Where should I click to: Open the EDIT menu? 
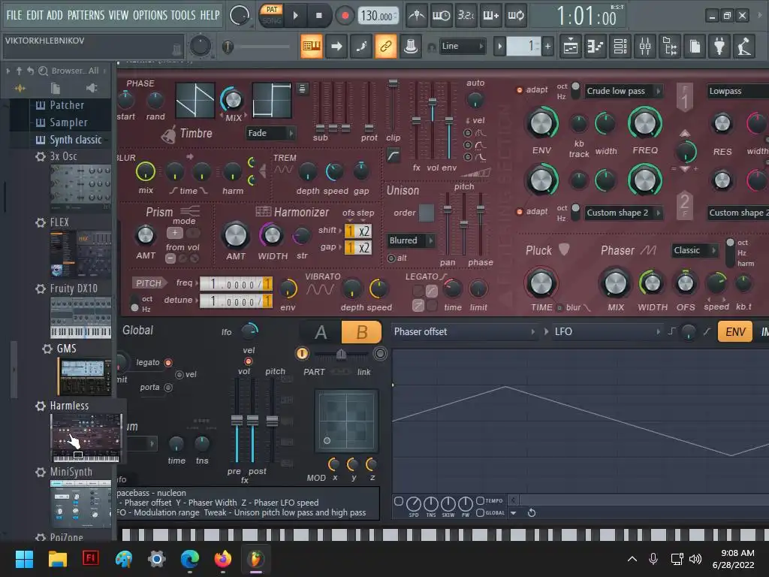(x=35, y=15)
